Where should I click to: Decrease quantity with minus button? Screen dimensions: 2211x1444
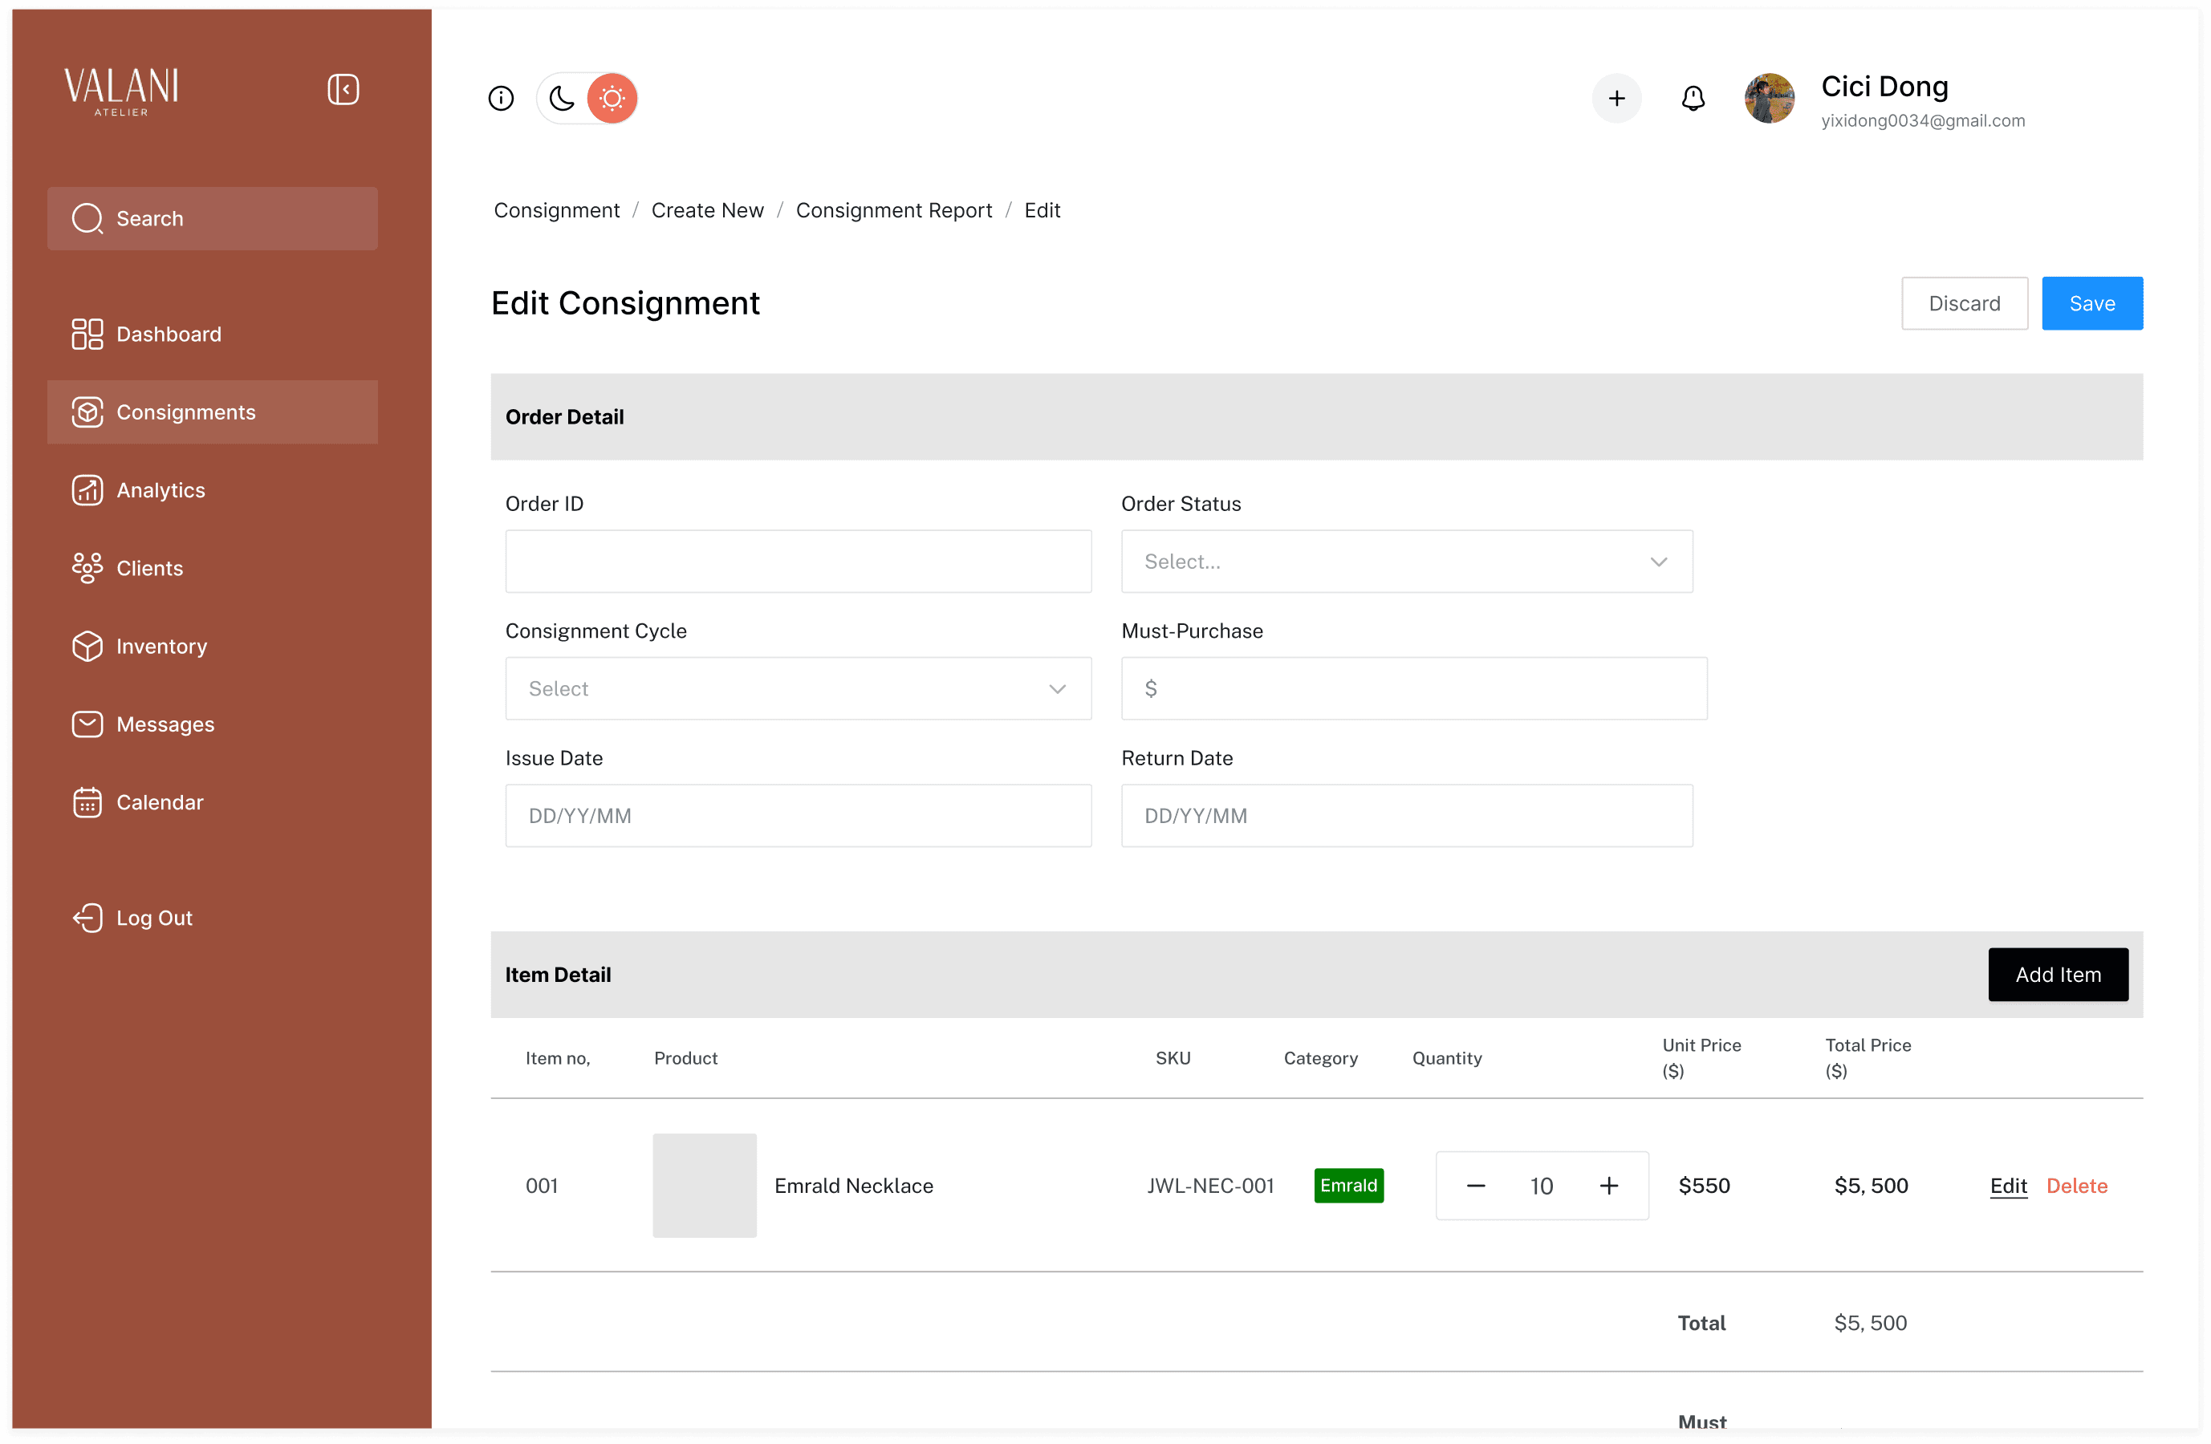[x=1475, y=1186]
